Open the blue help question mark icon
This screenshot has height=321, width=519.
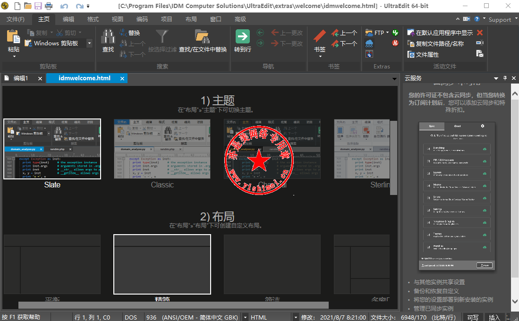tap(477, 19)
